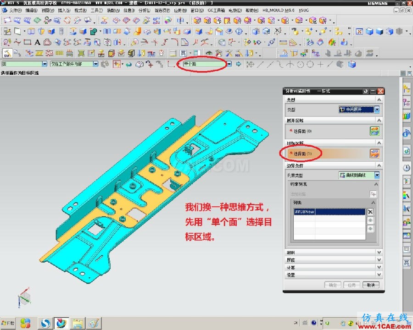The height and width of the screenshot is (330, 413).
Task: Click the circle snap point icon in selection bar
Action: 310,64
